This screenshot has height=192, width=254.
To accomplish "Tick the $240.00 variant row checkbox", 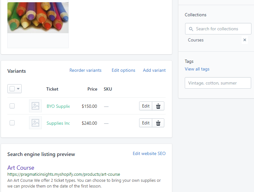I will click(x=12, y=123).
